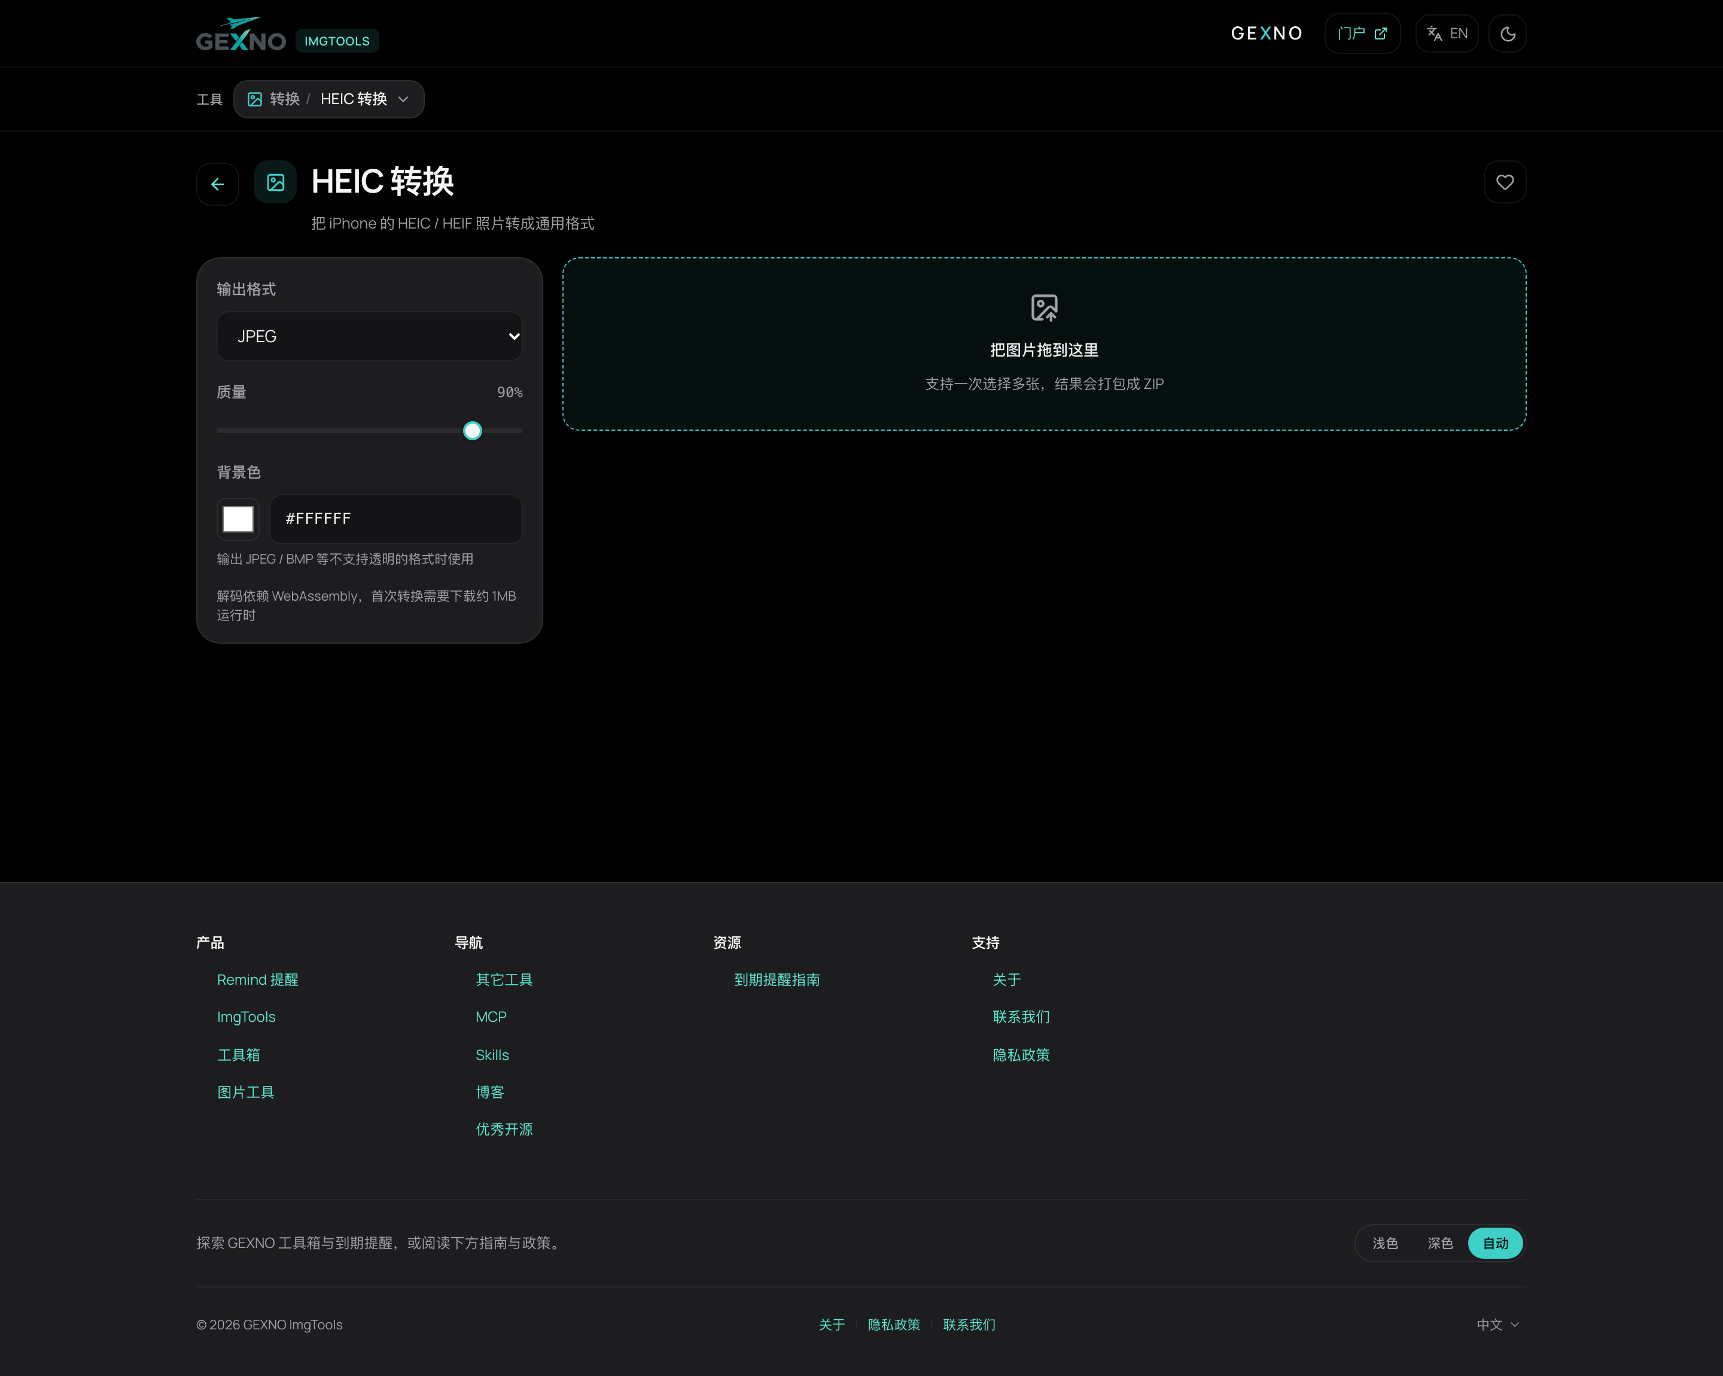Click 联系我们 in the bottom copyright bar

pos(969,1324)
